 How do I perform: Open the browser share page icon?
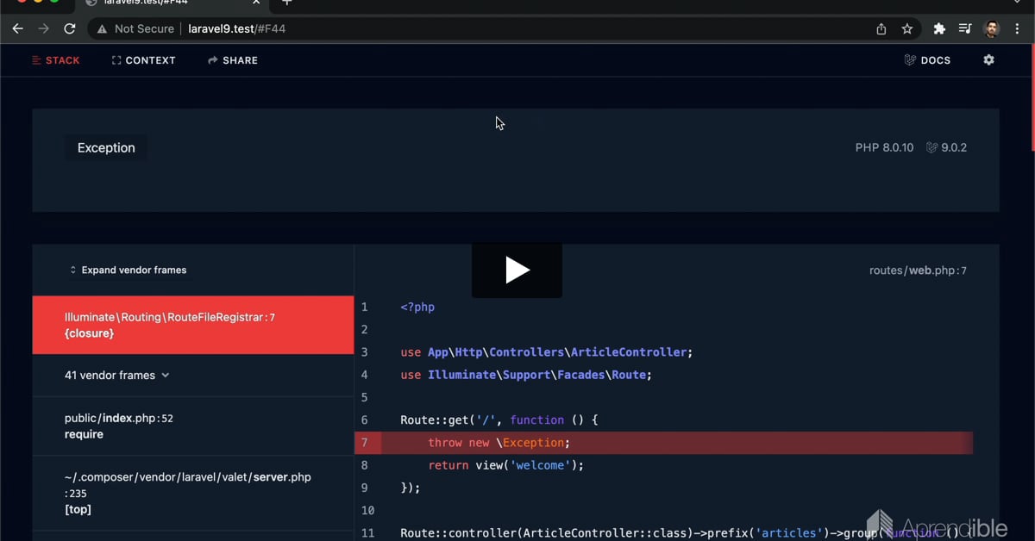point(881,28)
